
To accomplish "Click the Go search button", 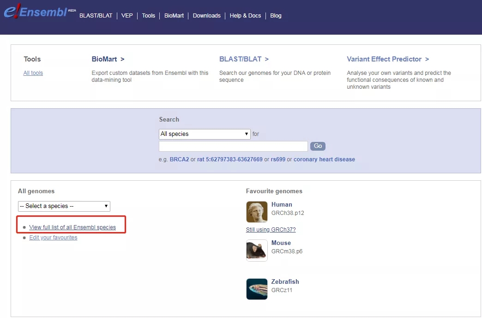I will [318, 146].
